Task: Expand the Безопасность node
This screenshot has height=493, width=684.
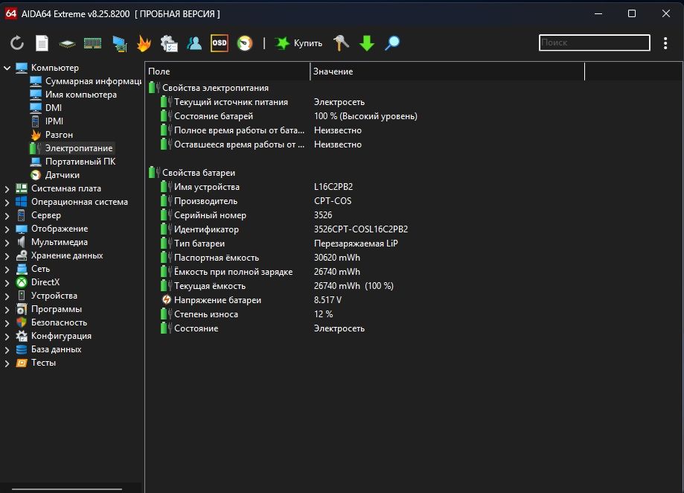Action: [7, 323]
